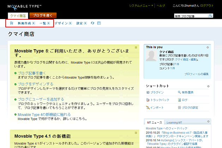
Task: Click the rebuild/refresh site icon
Action: pyautogui.click(x=92, y=23)
